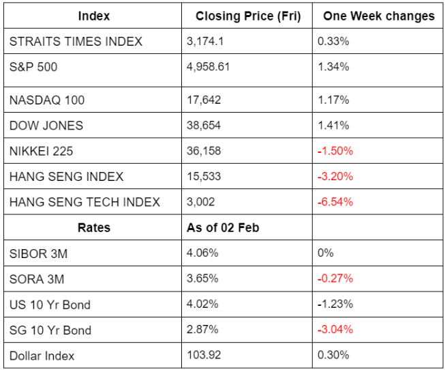
Task: Click the NASDAQ 100 cell
Action: pos(47,100)
